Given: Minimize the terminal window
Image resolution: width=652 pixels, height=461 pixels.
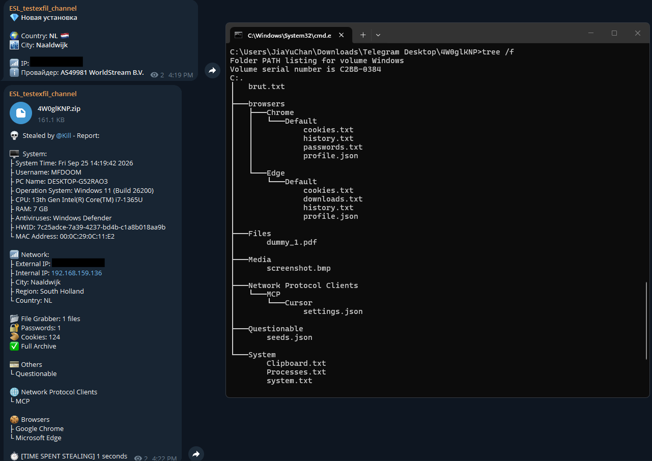Looking at the screenshot, I should [591, 33].
